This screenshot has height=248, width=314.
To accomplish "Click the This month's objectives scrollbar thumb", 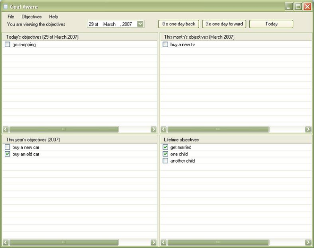I will [218, 129].
